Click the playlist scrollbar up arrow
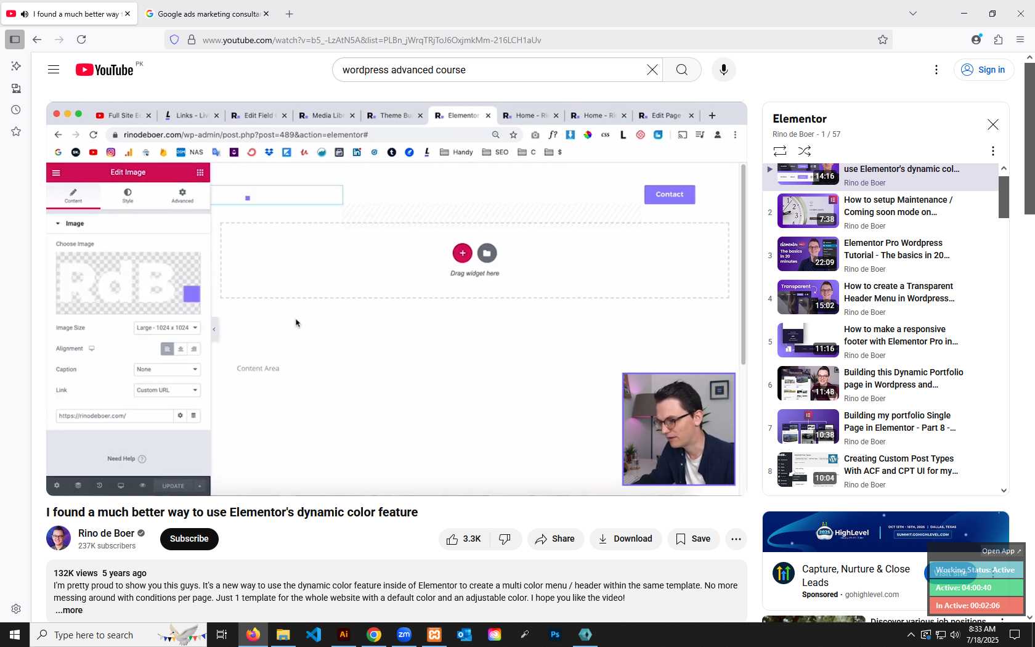The width and height of the screenshot is (1035, 647). click(x=1004, y=168)
